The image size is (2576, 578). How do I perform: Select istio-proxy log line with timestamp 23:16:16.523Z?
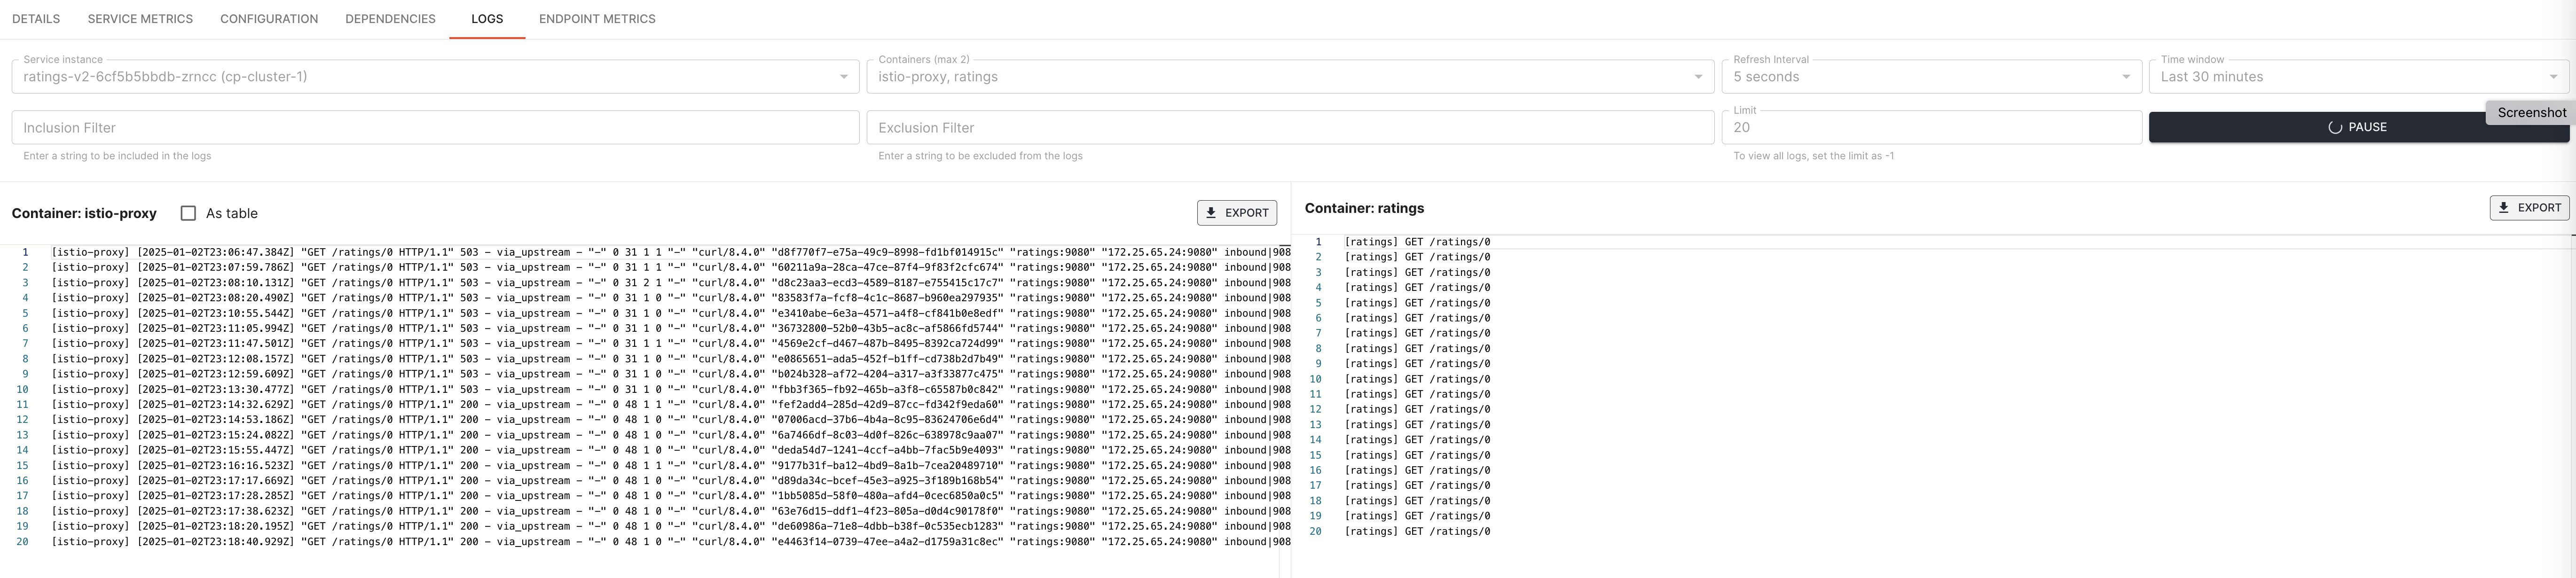pyautogui.click(x=670, y=465)
